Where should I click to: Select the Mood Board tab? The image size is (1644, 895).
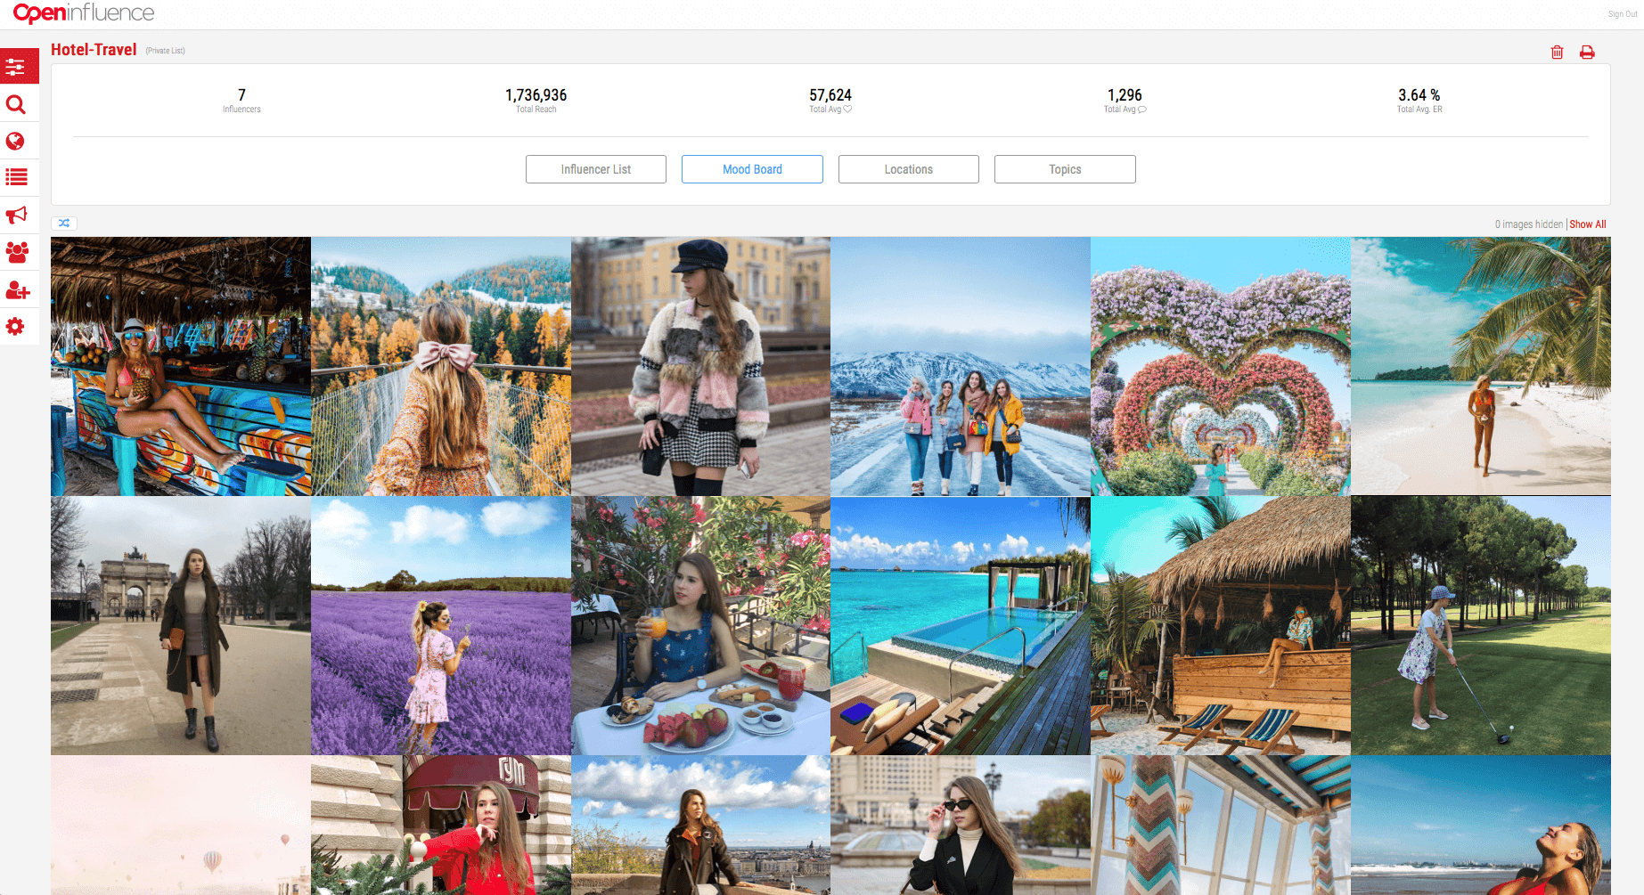click(x=752, y=169)
